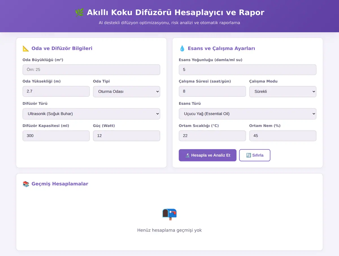Click the 'Difüzör Türü' label
339x256 pixels.
(x=35, y=103)
